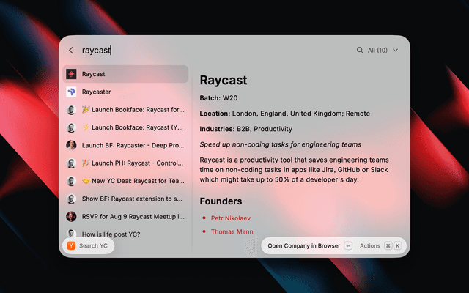Click avatar beside "New YC Deal" post
Image resolution: width=469 pixels, height=293 pixels.
pos(71,181)
